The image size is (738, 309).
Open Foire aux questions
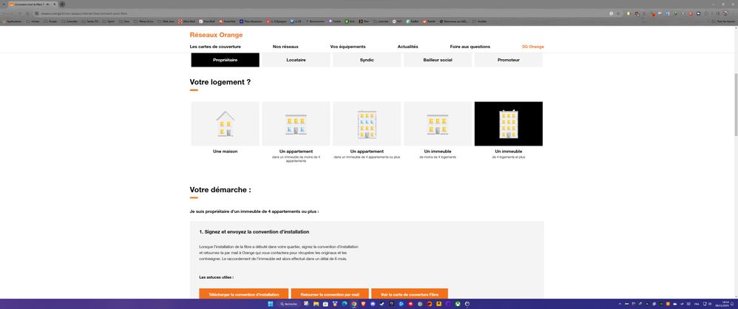[470, 47]
